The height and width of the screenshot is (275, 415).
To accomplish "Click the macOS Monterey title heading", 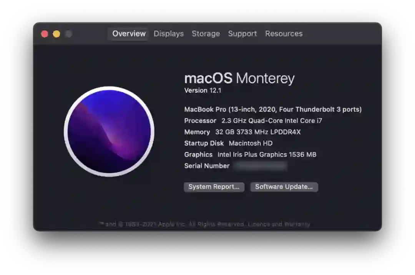I will coord(239,78).
